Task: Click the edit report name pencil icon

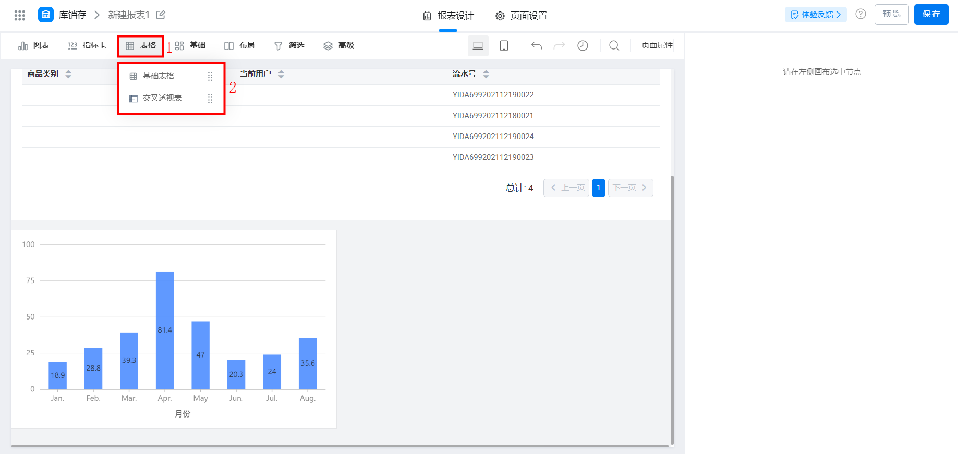Action: click(161, 15)
